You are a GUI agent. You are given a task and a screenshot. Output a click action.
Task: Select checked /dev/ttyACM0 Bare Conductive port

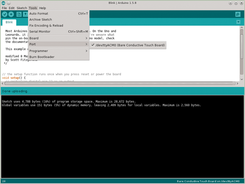[128, 45]
